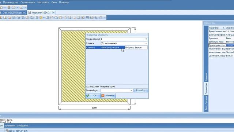
Task: Select the Дренажи parameter row
Action: pos(221,38)
